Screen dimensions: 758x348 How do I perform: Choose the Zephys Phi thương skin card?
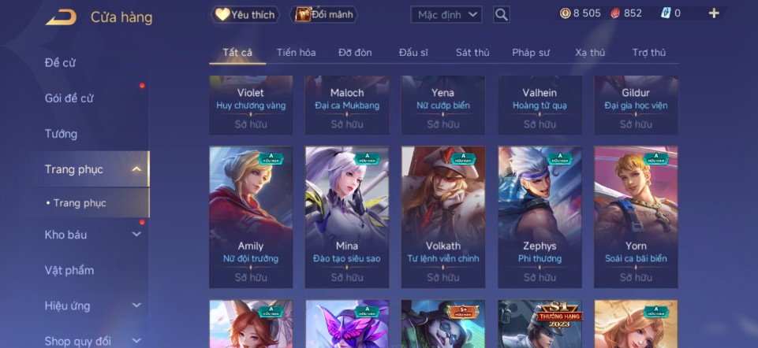pyautogui.click(x=540, y=217)
